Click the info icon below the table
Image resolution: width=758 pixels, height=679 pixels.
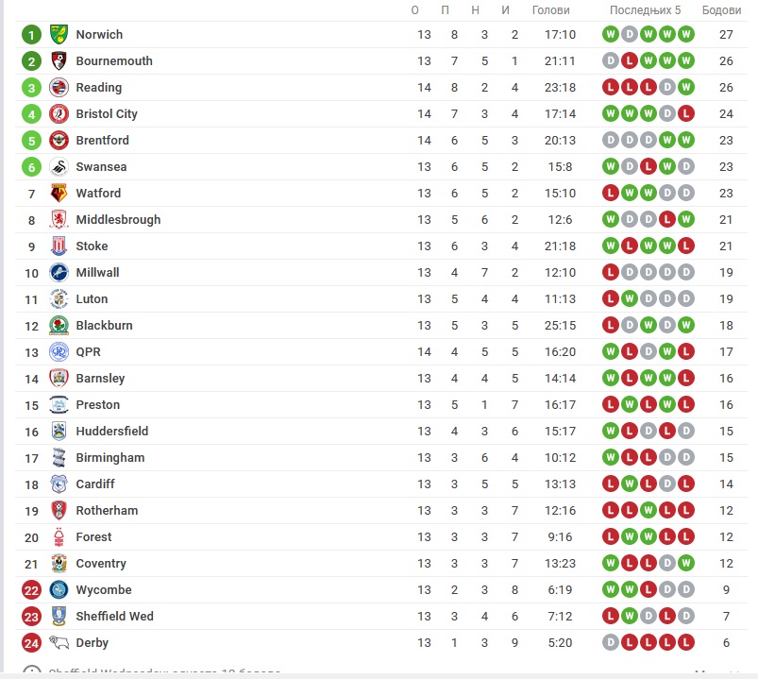(32, 671)
